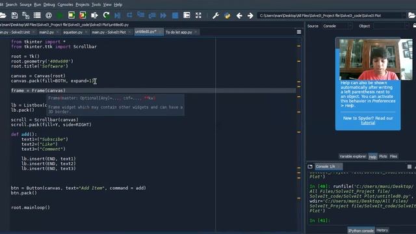Close the equation.py tab
Viewport: 416px width, 234px height.
tap(86, 32)
